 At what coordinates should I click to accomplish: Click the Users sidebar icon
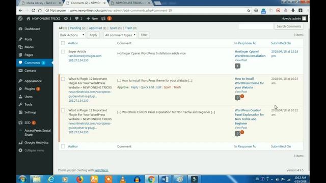coord(20,97)
